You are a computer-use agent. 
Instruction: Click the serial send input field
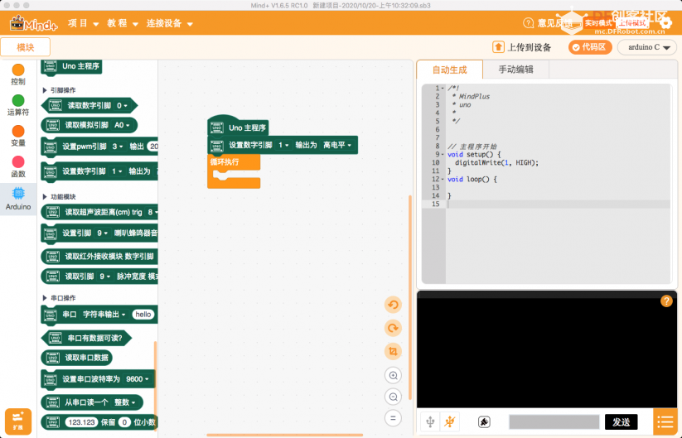pos(554,422)
